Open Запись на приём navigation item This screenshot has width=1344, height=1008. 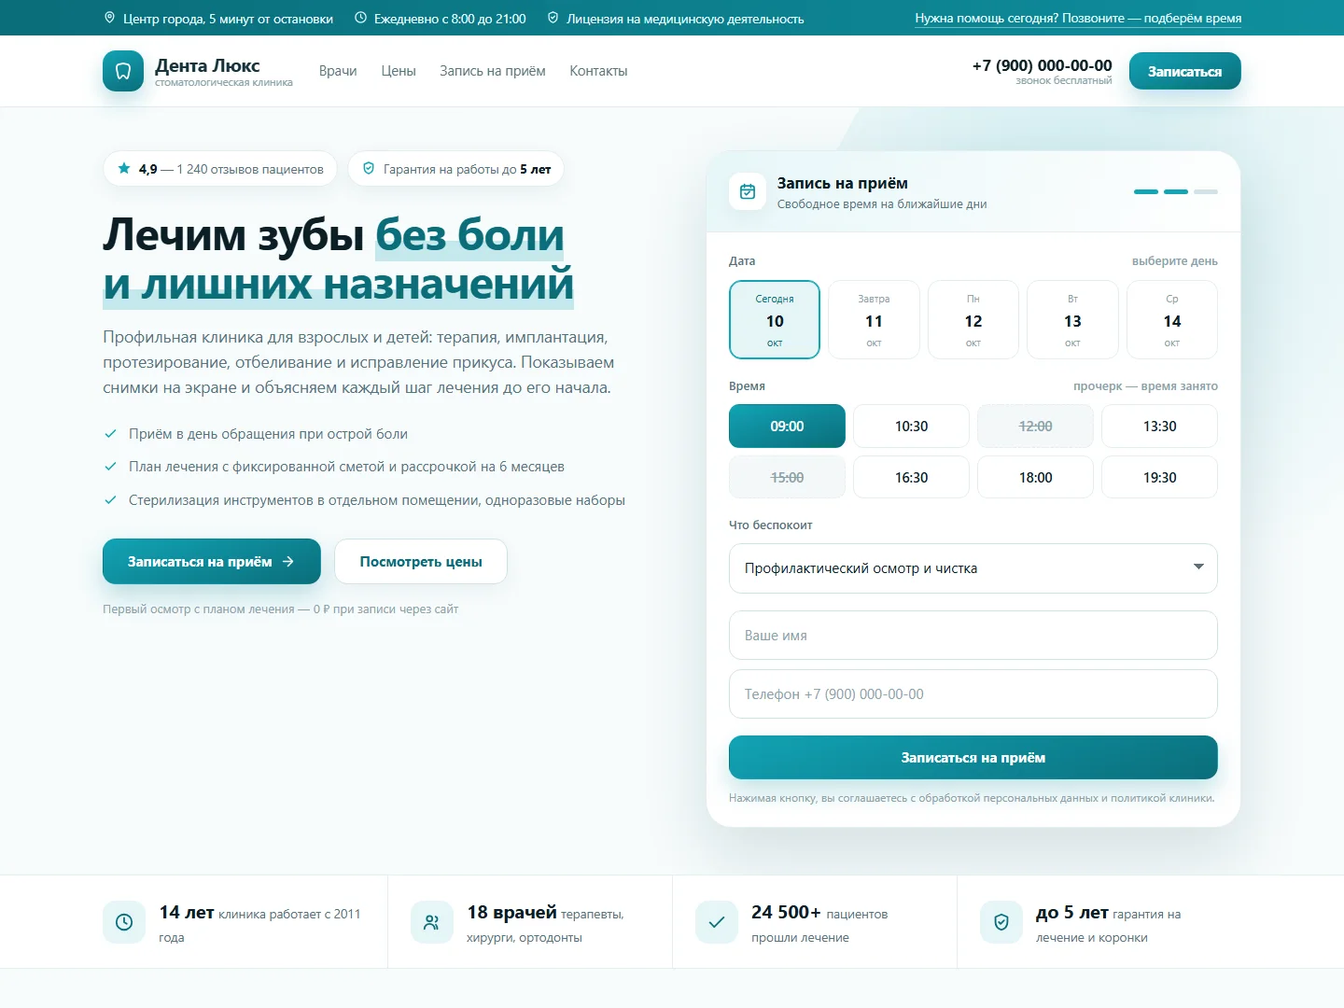tap(493, 71)
